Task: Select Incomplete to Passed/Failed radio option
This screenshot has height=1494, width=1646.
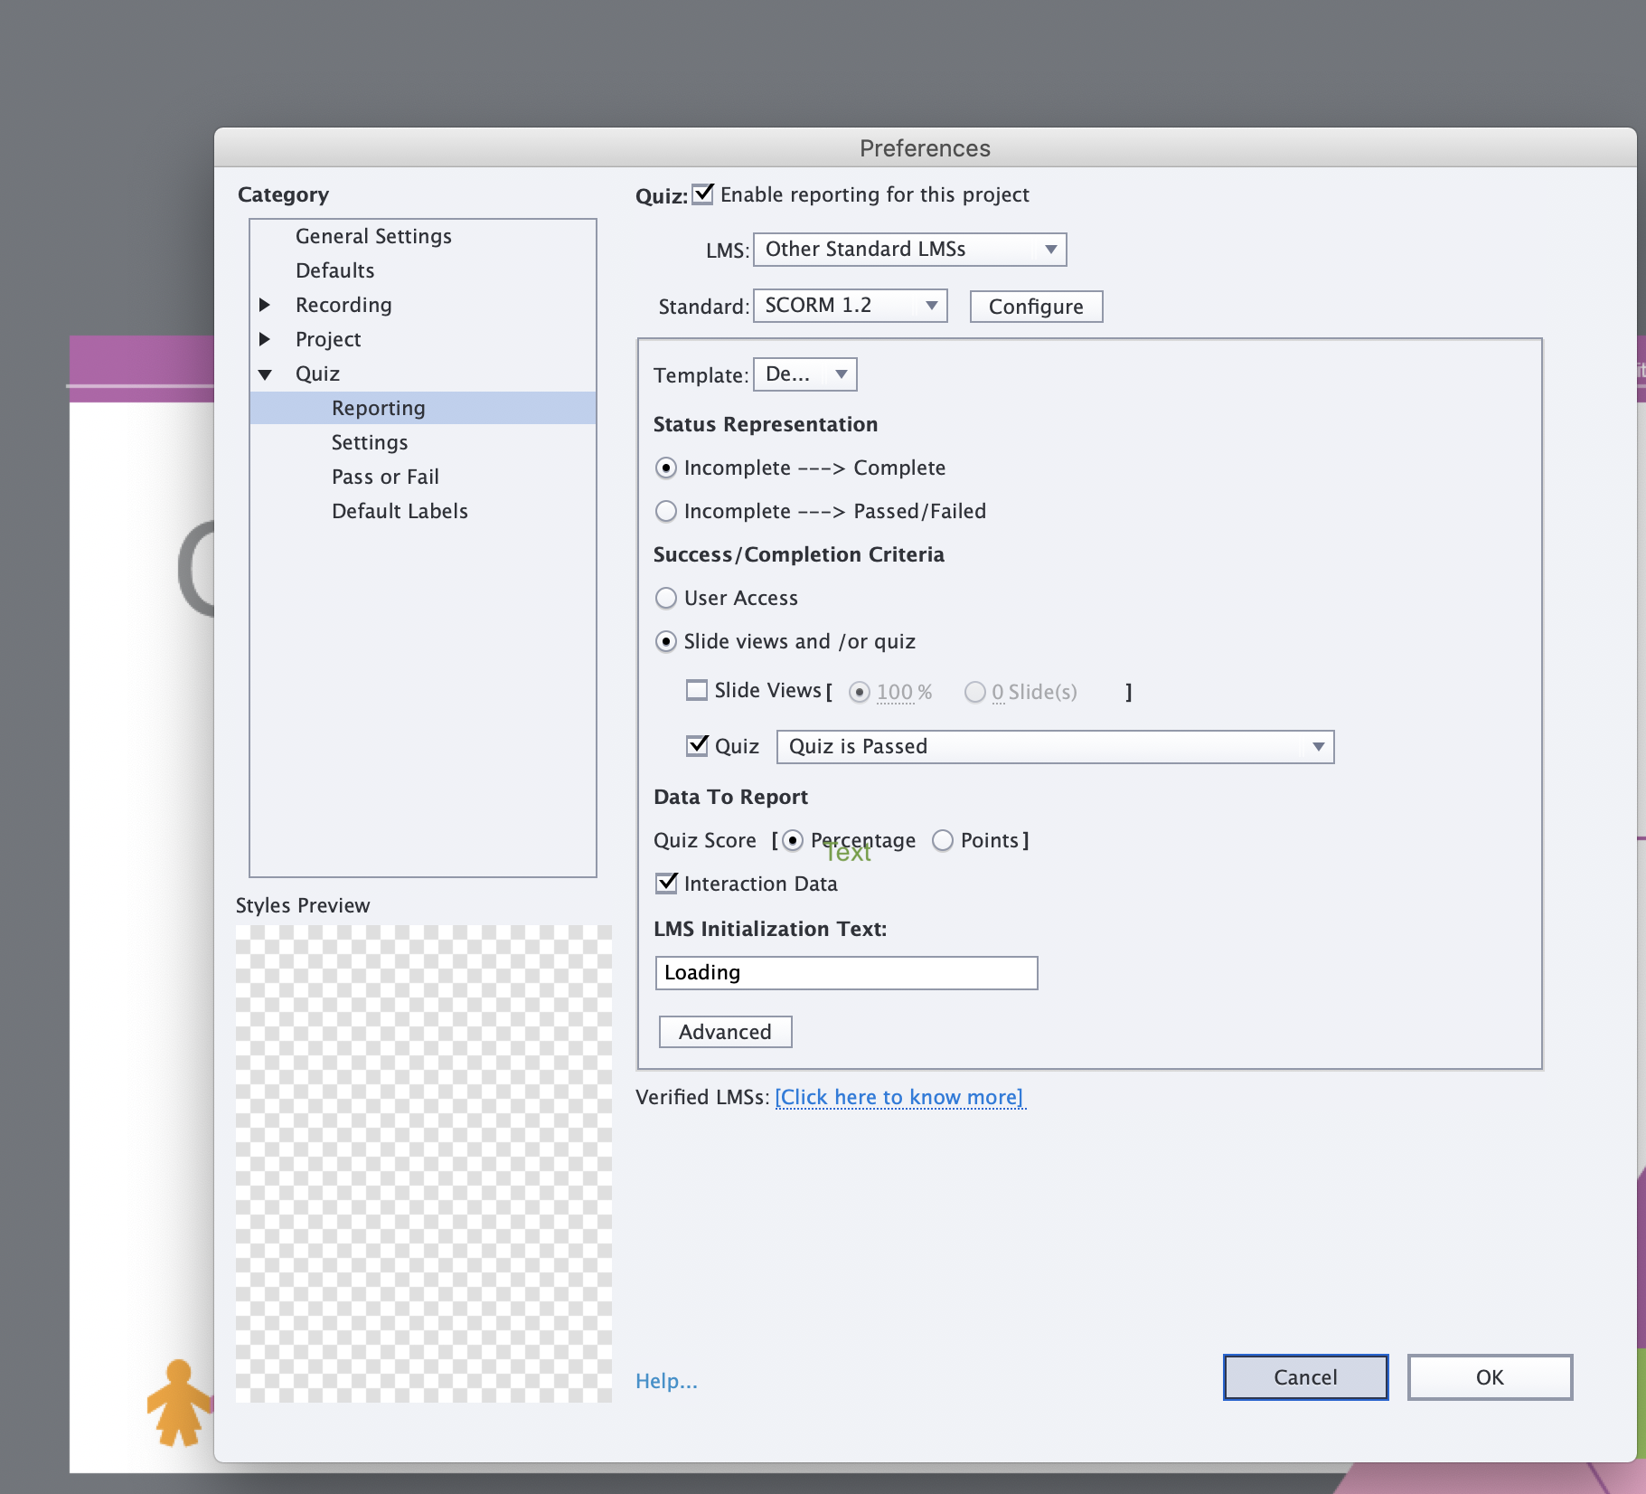Action: point(666,512)
